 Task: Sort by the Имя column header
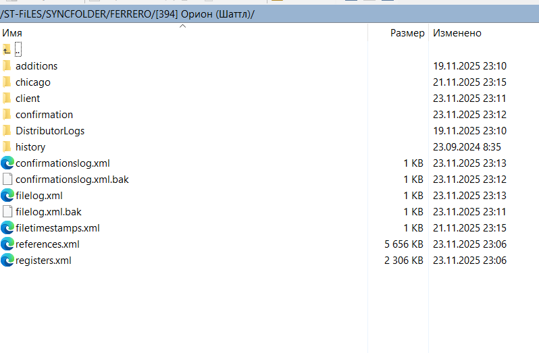tap(12, 33)
